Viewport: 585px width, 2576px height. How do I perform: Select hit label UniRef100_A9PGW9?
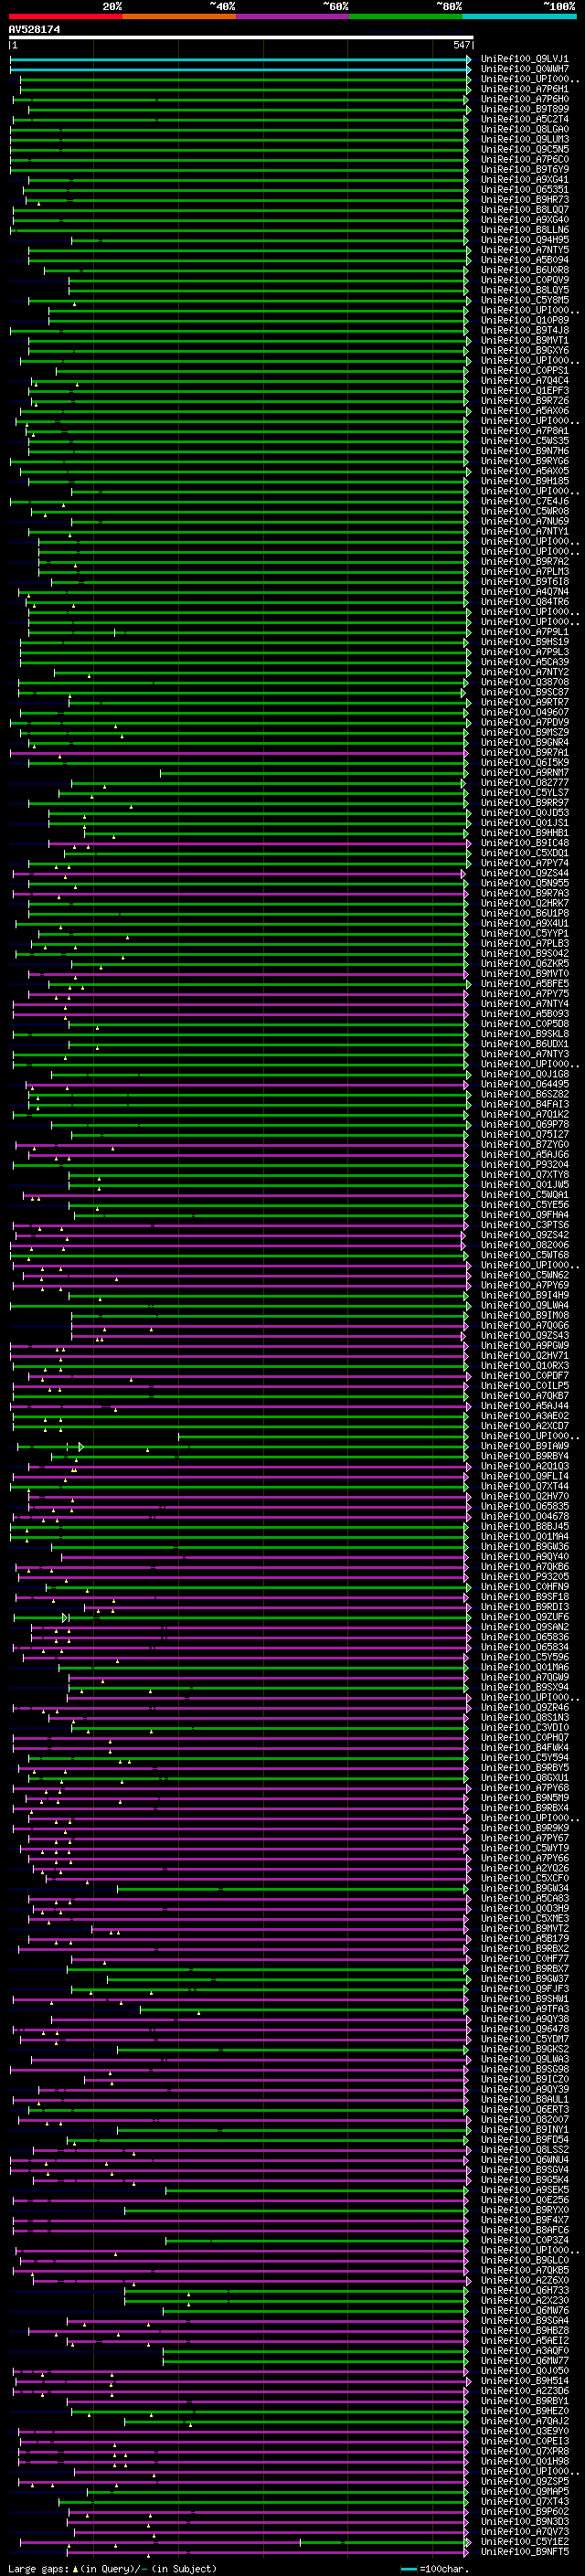pyautogui.click(x=524, y=1345)
